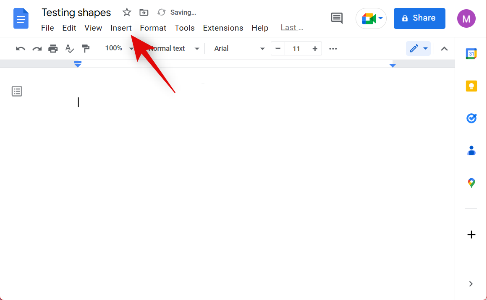Open the comment history icon
Screen dimensions: 487x300
(x=337, y=18)
